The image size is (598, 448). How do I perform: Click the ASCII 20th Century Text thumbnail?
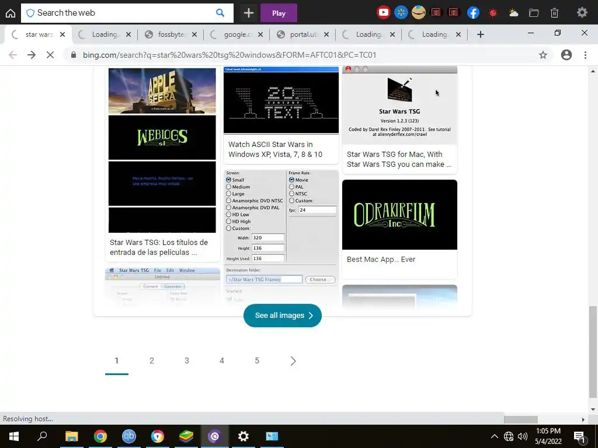[x=281, y=100]
